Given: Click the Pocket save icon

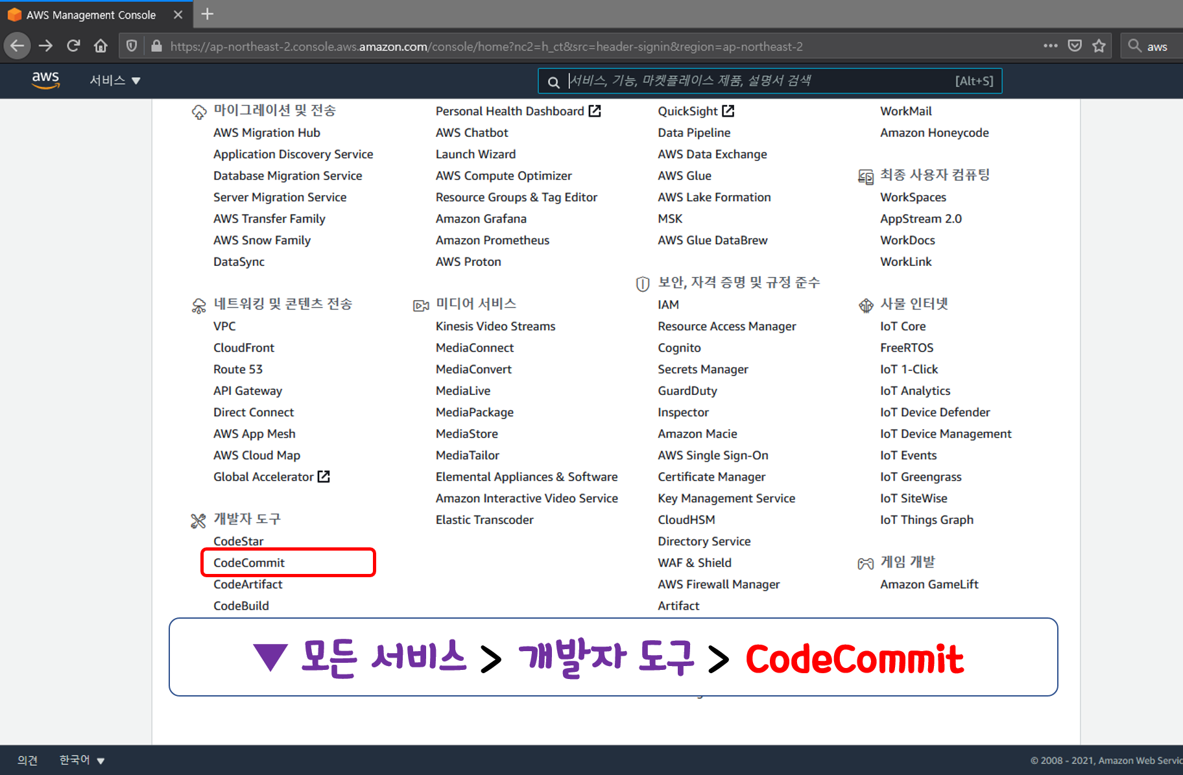Looking at the screenshot, I should [1075, 46].
